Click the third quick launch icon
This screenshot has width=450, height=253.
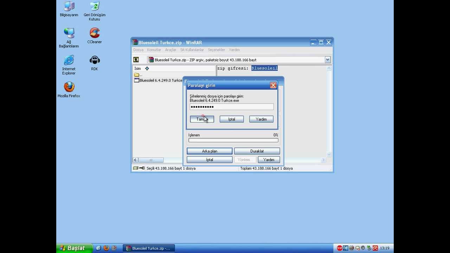[x=114, y=248]
